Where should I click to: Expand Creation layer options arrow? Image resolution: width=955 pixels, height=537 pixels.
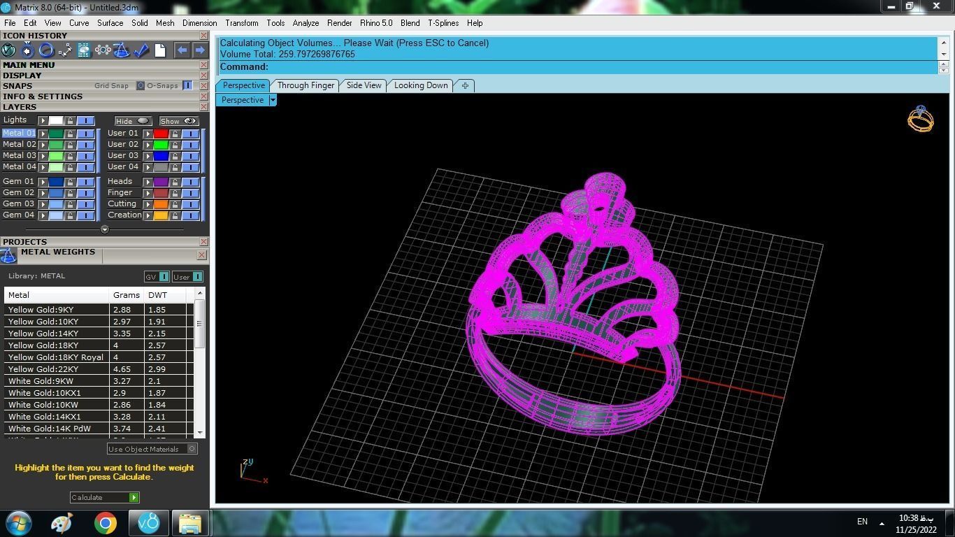click(148, 215)
